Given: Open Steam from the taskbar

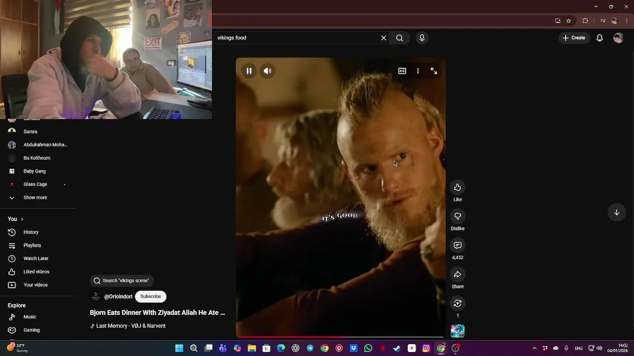Looking at the screenshot, I should [397, 348].
